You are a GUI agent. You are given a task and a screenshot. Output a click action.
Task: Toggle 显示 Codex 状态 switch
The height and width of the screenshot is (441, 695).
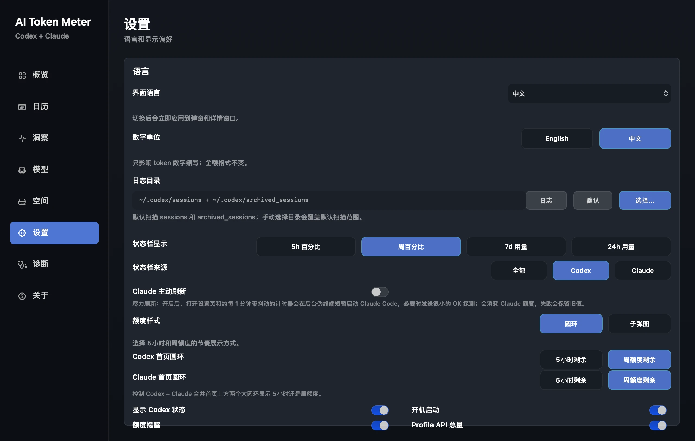[x=380, y=410]
